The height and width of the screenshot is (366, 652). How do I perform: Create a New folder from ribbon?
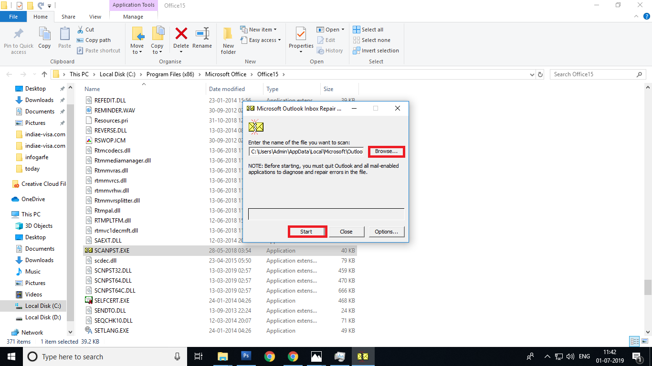(228, 40)
